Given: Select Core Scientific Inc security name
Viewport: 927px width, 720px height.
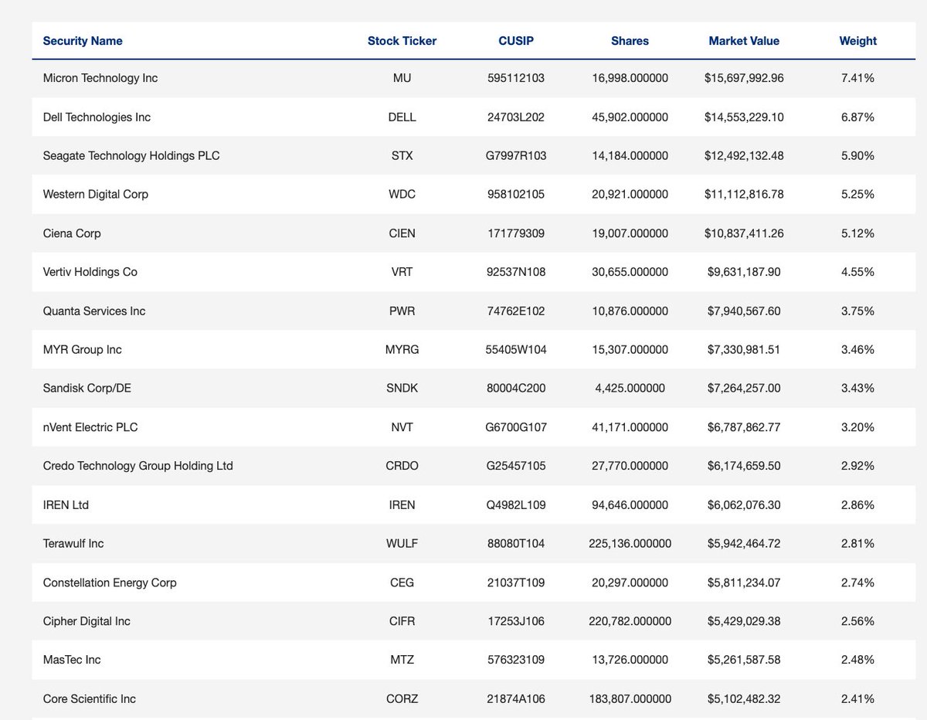Looking at the screenshot, I should click(x=90, y=699).
